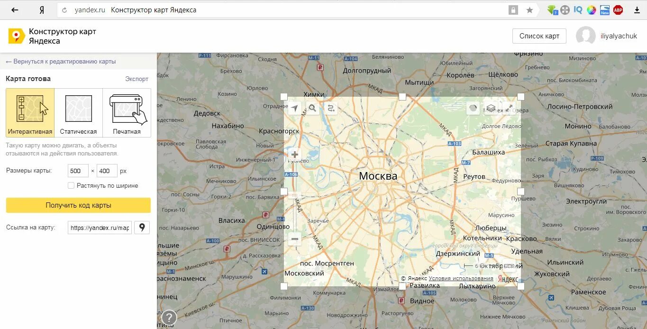Click top-right map resize handle
647x329 pixels.
[521, 97]
